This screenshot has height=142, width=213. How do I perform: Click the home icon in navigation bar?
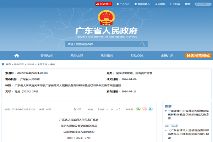click(x=17, y=56)
